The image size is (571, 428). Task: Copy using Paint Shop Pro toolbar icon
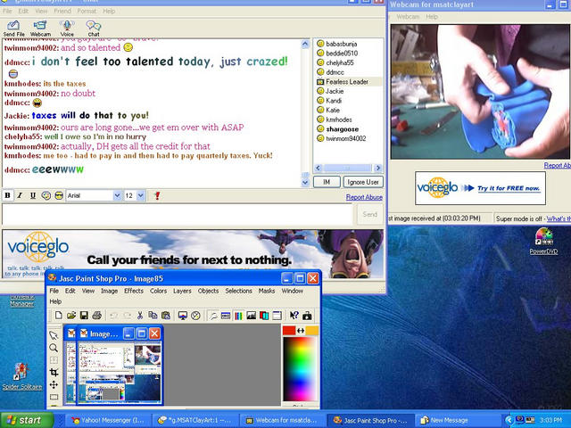[153, 315]
